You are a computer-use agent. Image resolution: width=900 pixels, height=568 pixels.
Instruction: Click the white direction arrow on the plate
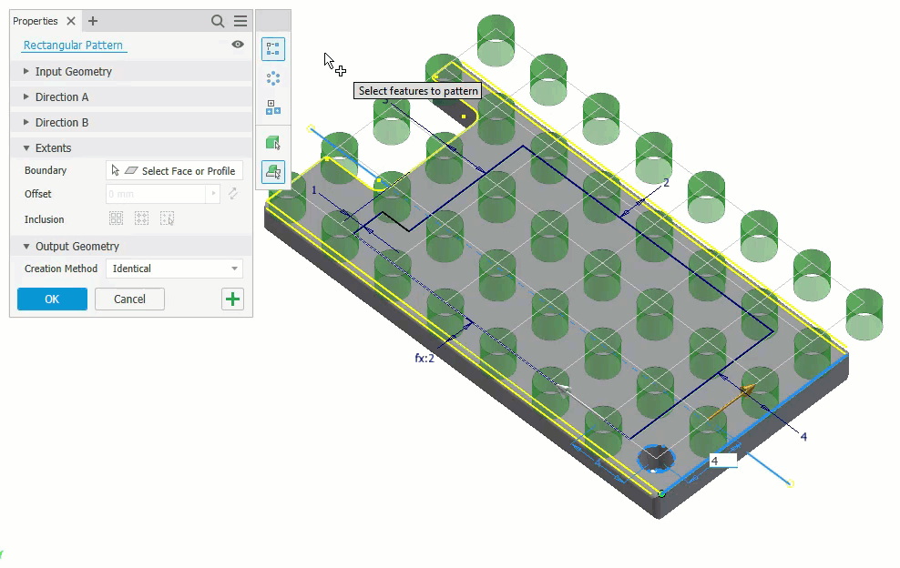click(563, 390)
